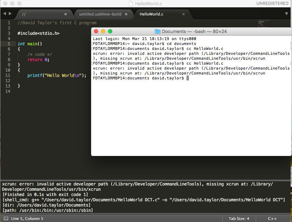Open Tab Size: 4 settings
The height and width of the screenshot is (222, 292).
(x=239, y=218)
